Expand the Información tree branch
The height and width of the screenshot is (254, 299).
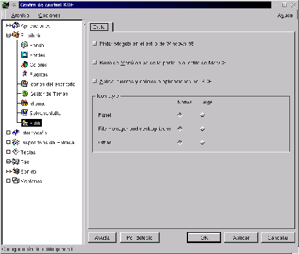click(8, 132)
